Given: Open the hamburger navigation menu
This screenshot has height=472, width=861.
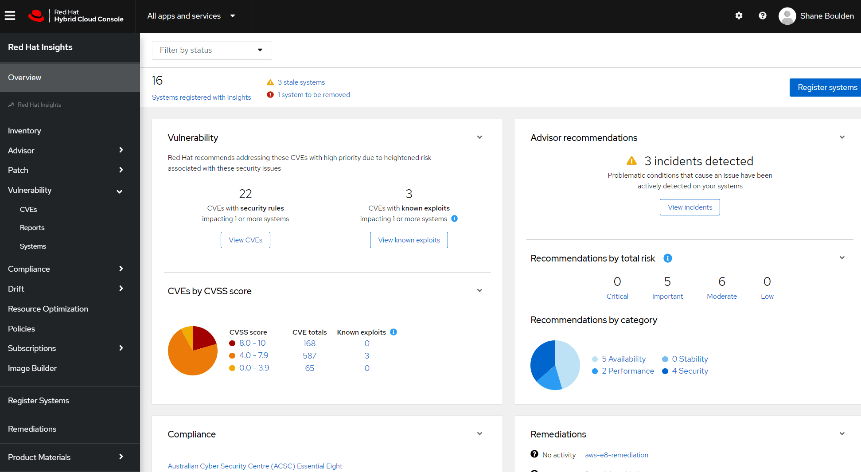Looking at the screenshot, I should 10,16.
